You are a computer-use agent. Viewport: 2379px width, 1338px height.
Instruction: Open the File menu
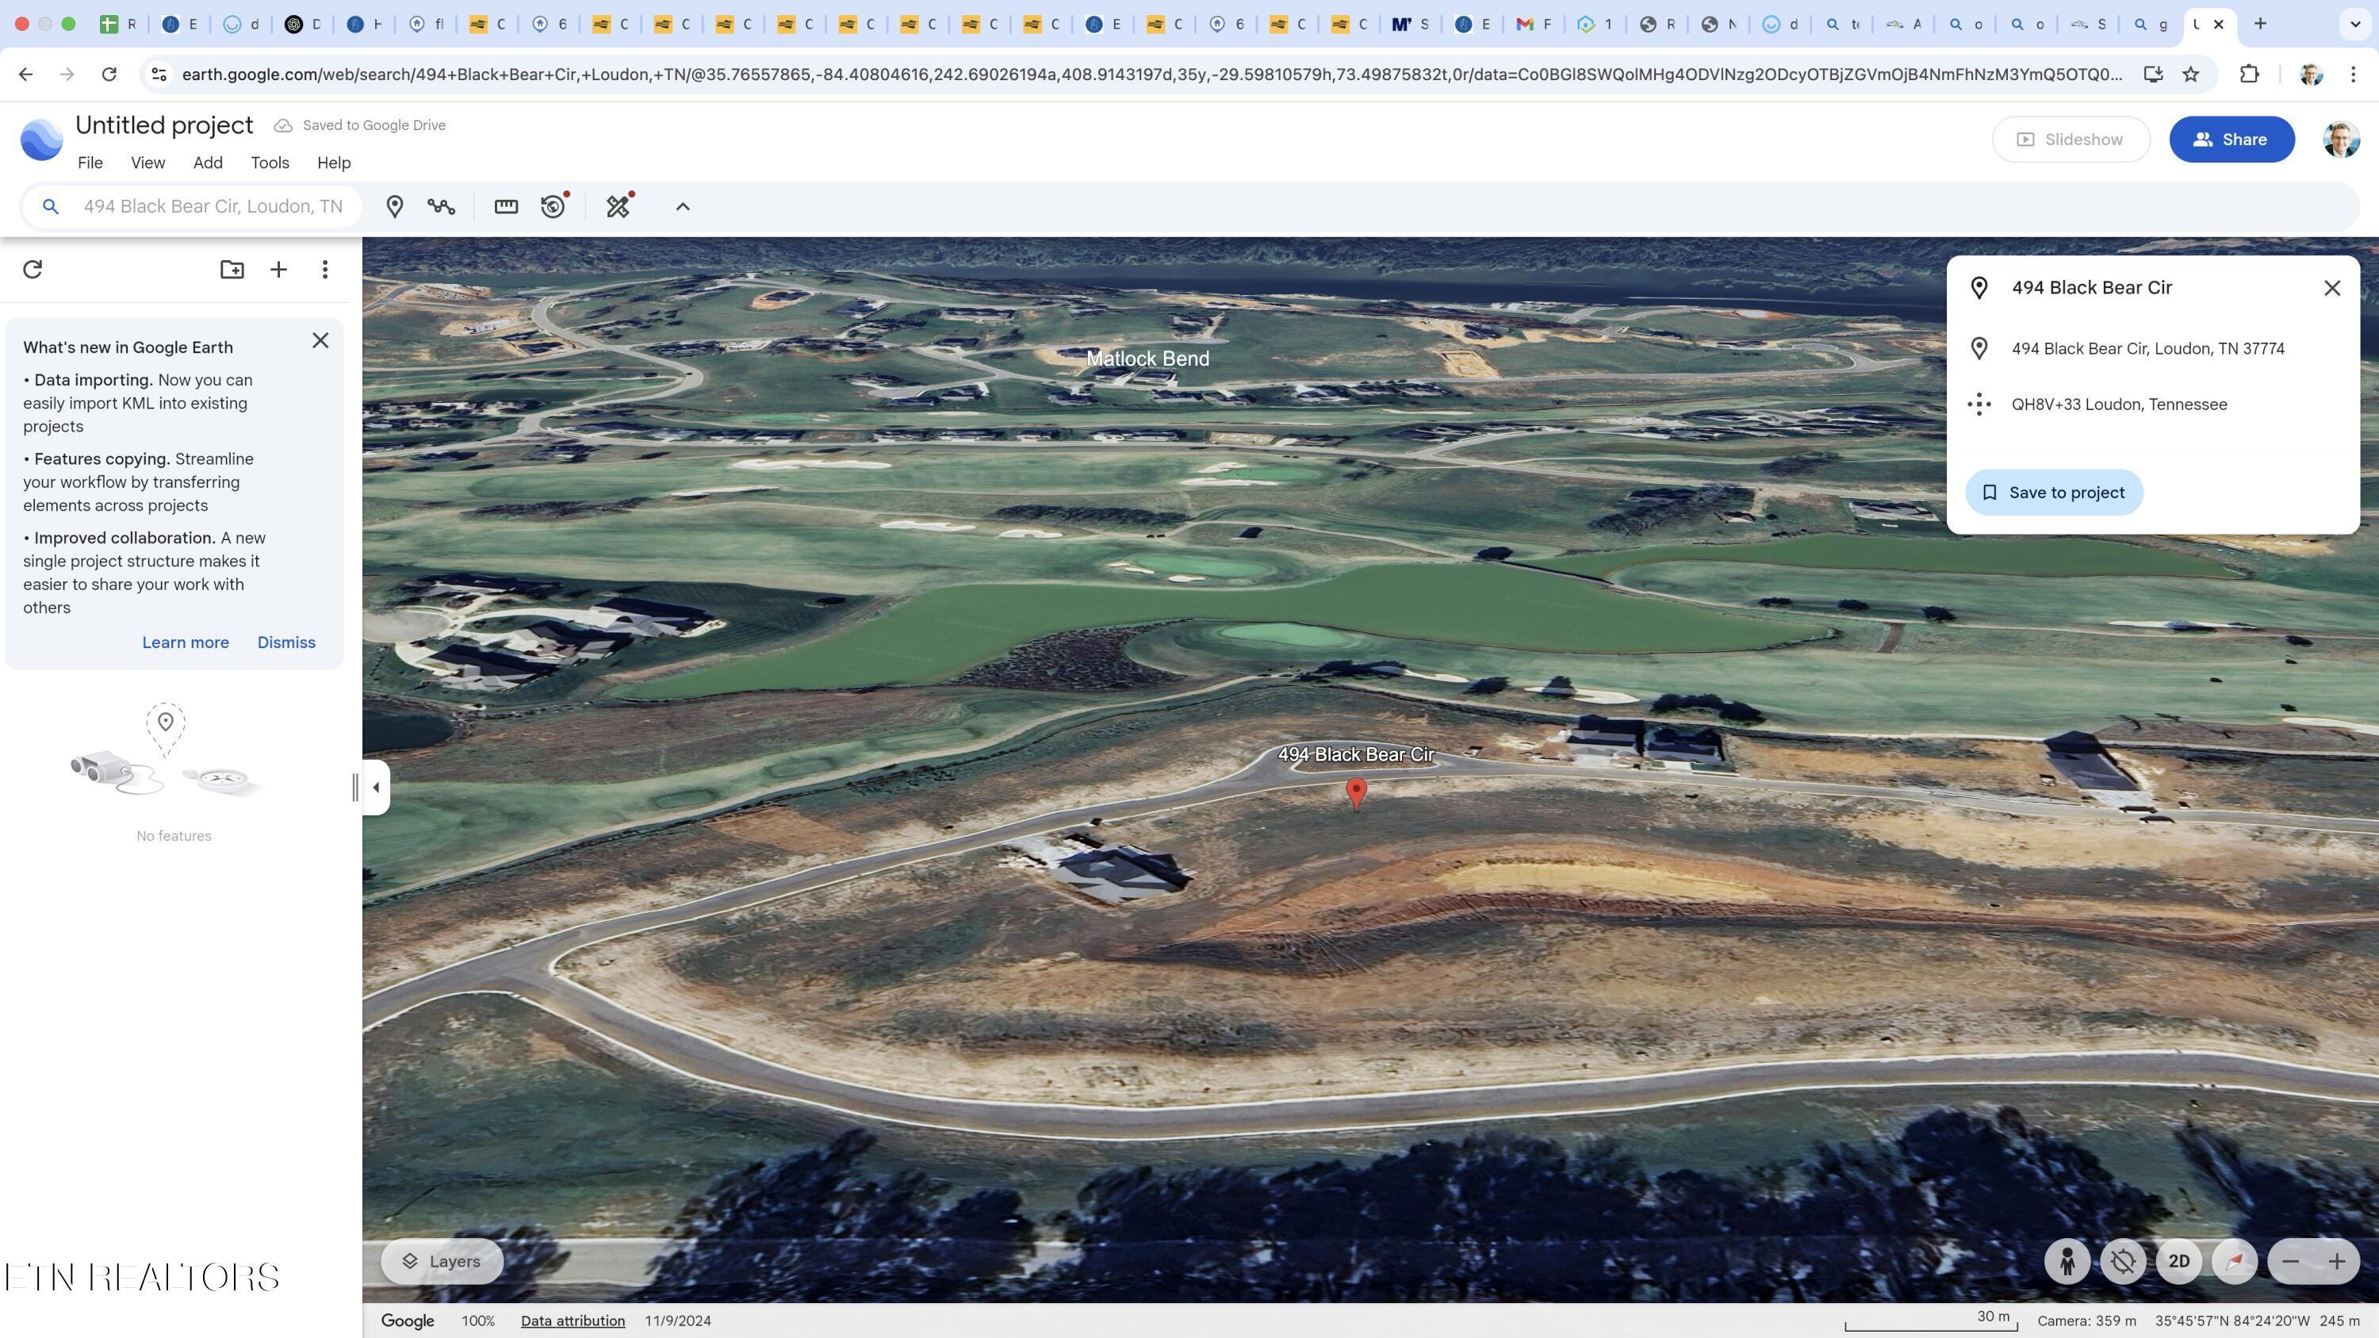coord(90,163)
